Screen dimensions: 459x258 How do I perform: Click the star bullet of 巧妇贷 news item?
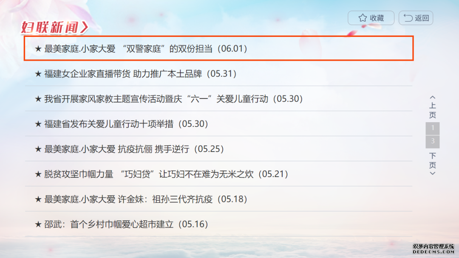(38, 174)
